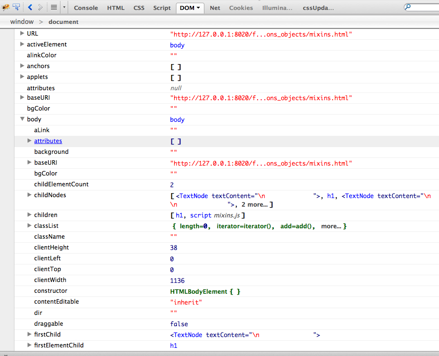Expand the URL property
The height and width of the screenshot is (356, 439).
click(22, 33)
